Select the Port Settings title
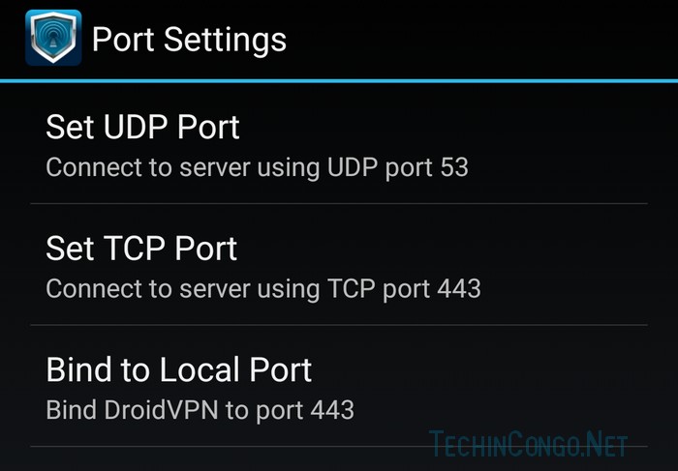This screenshot has width=678, height=471. 189,41
